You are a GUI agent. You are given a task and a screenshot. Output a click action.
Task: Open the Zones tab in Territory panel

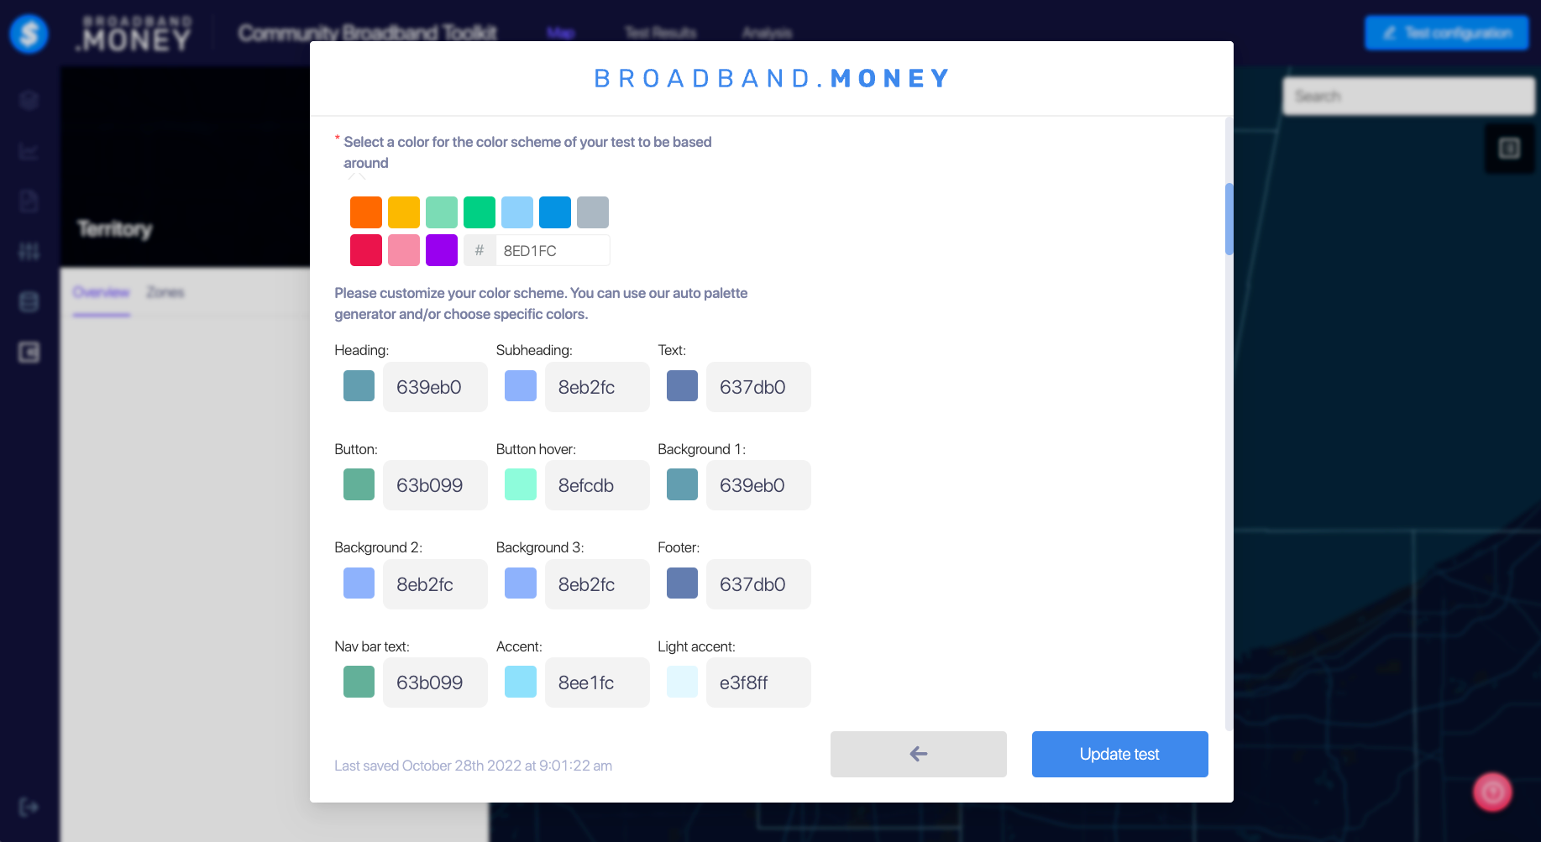(x=165, y=292)
